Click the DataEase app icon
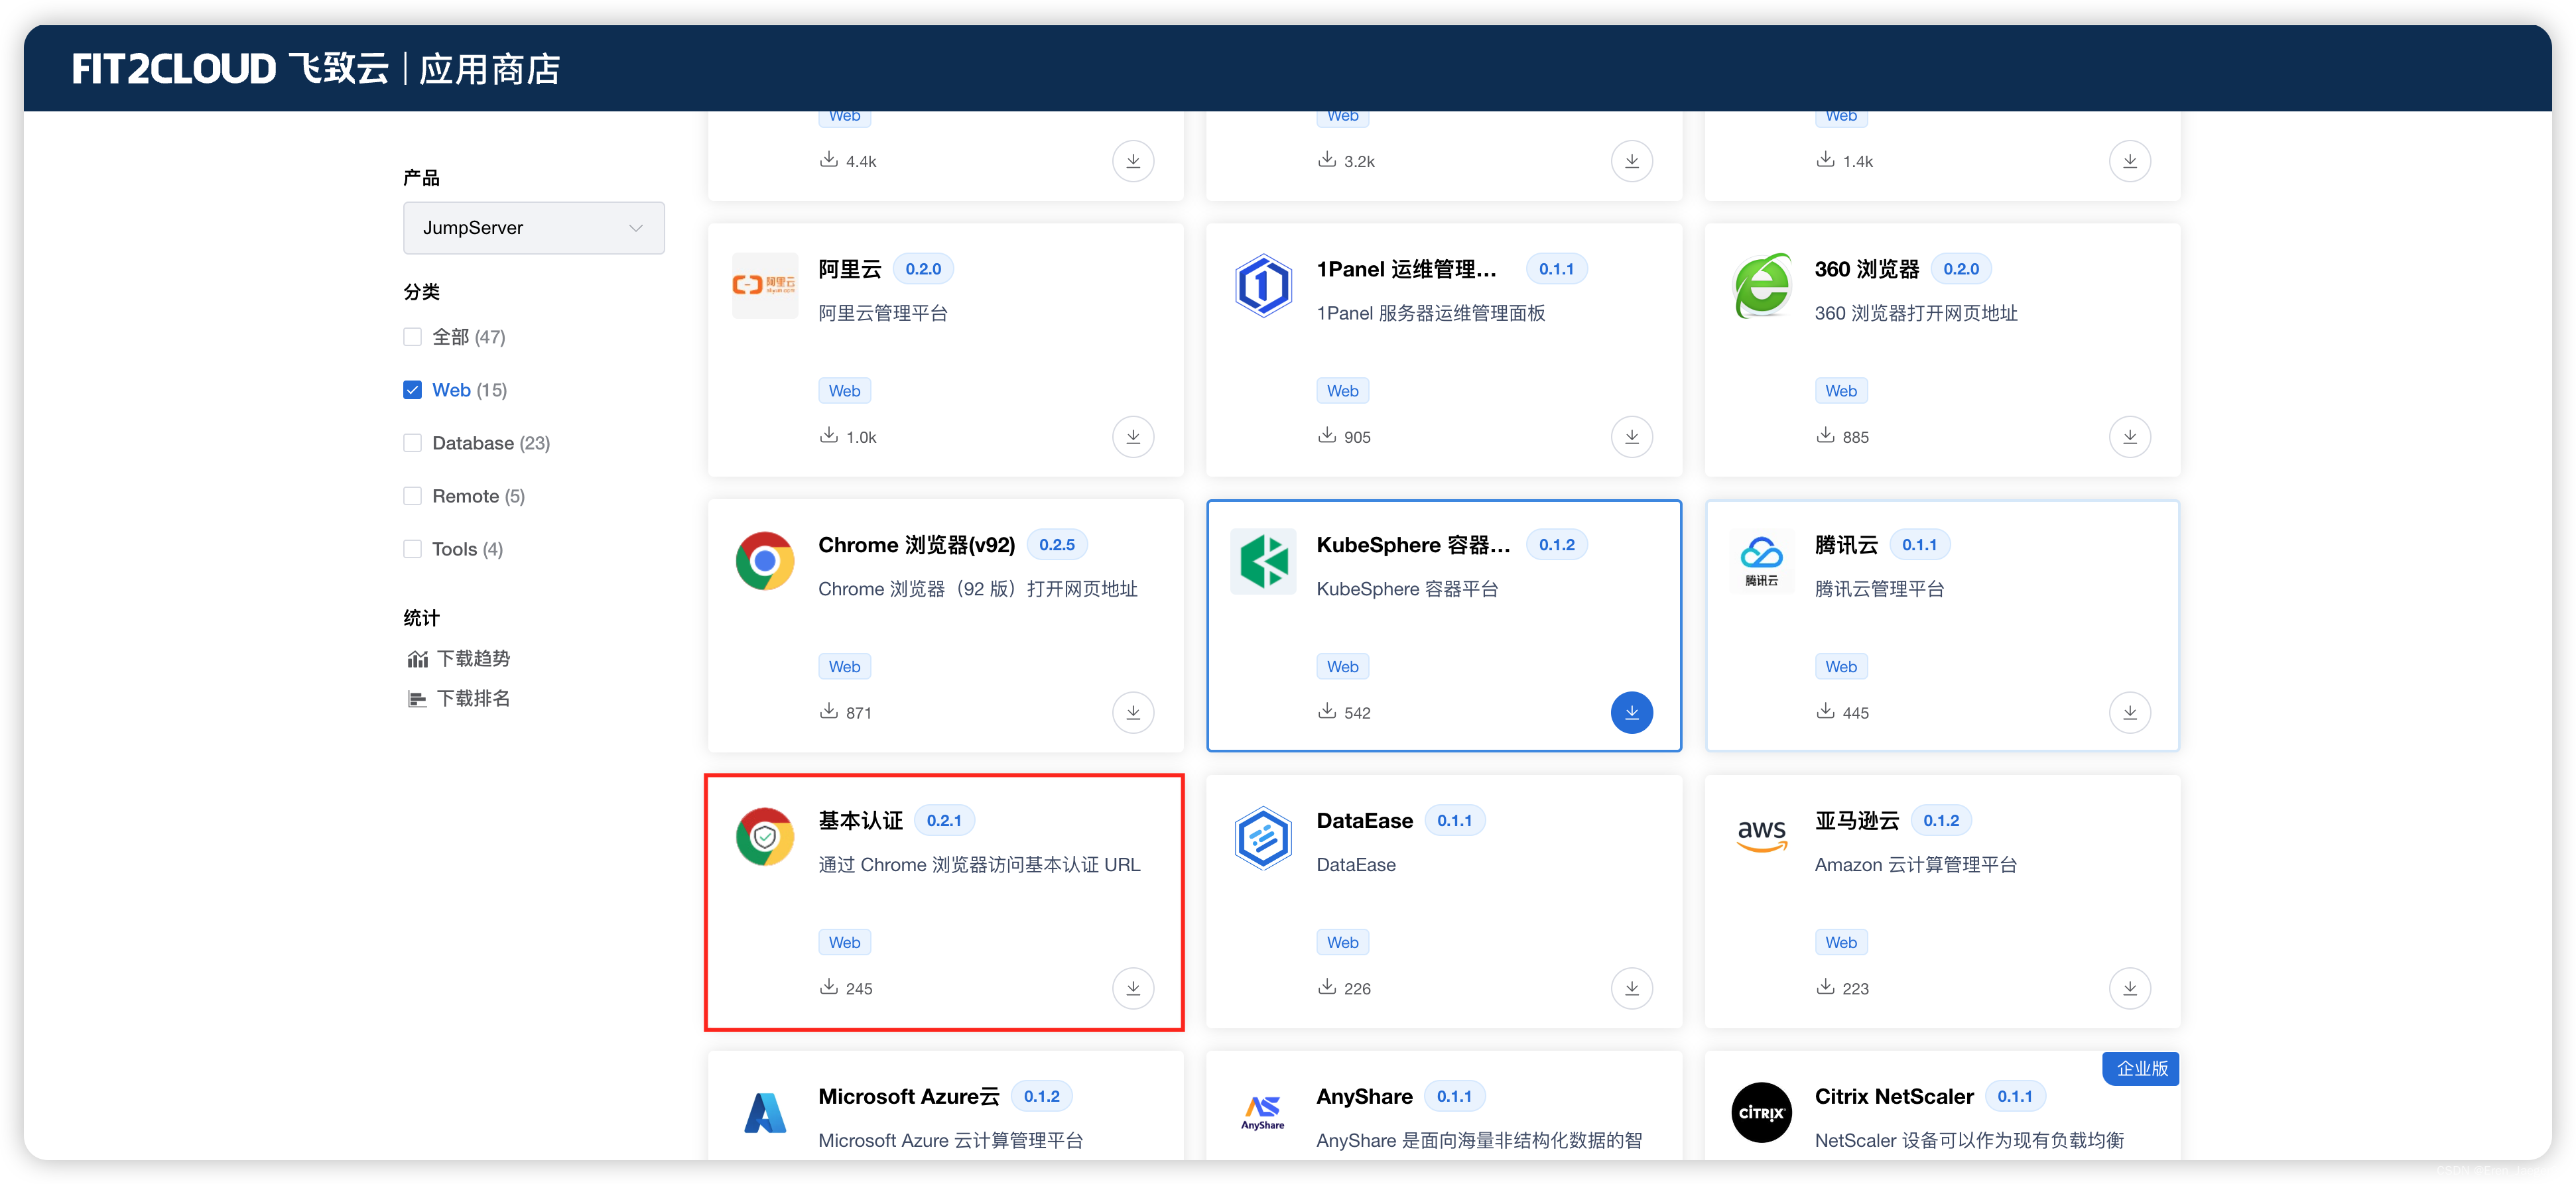Viewport: 2576px width, 1184px height. [x=1262, y=837]
